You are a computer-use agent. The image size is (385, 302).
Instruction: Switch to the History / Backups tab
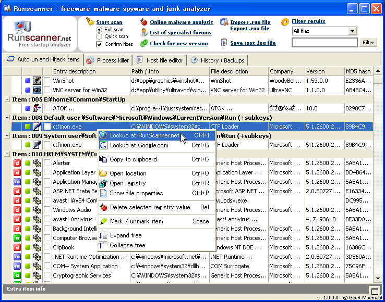pyautogui.click(x=218, y=60)
